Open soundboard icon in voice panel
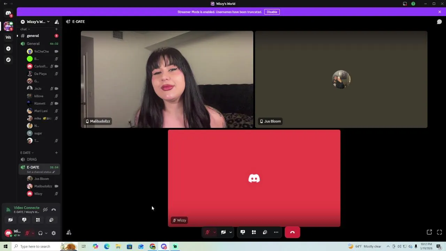The width and height of the screenshot is (446, 251). coord(51,220)
